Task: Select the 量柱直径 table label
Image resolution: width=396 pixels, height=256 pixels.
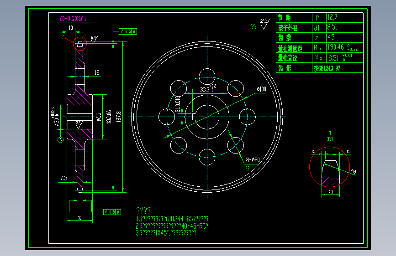Action: tap(288, 58)
